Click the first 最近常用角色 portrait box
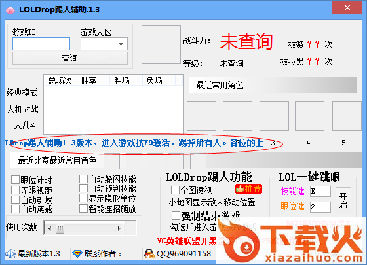 [201, 116]
